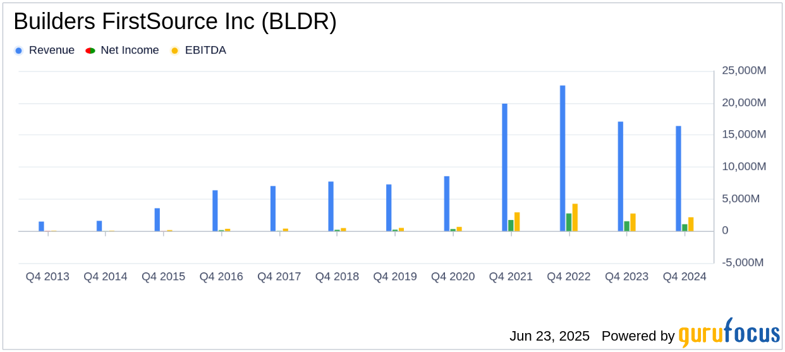
Task: Click the Q4 2024 net income bar
Action: 685,228
